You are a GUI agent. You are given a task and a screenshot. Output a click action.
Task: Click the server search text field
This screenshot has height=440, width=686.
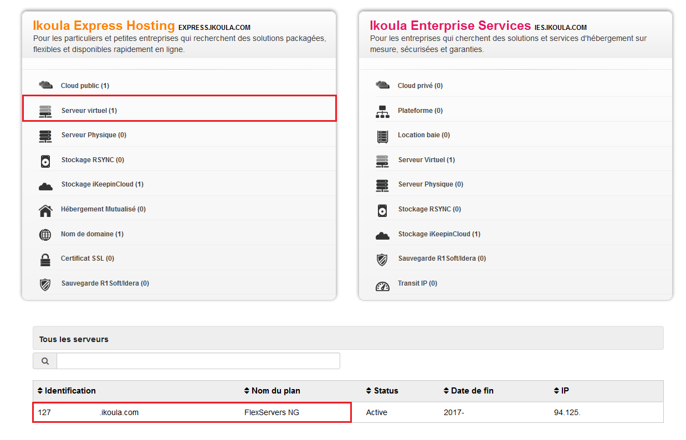pyautogui.click(x=198, y=361)
